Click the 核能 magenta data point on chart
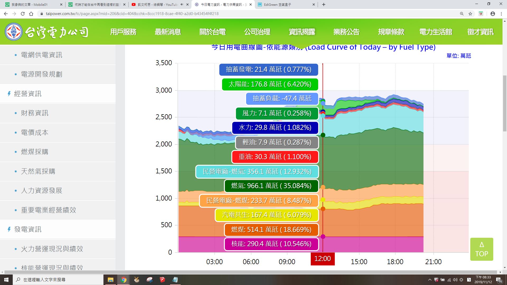 point(323,236)
